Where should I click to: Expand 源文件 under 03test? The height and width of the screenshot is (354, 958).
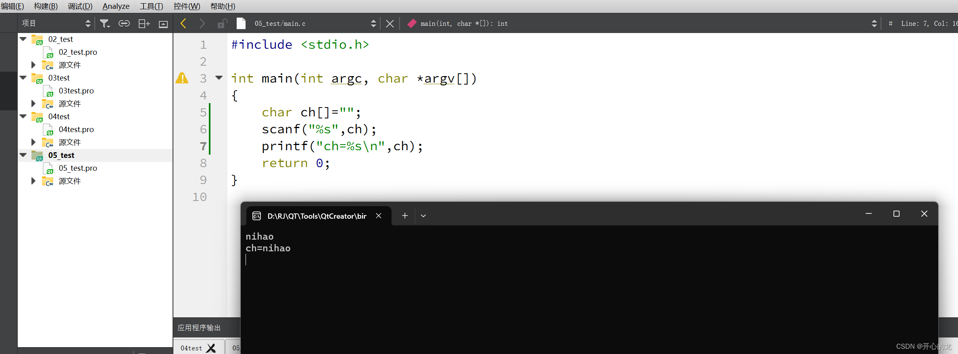pyautogui.click(x=33, y=104)
